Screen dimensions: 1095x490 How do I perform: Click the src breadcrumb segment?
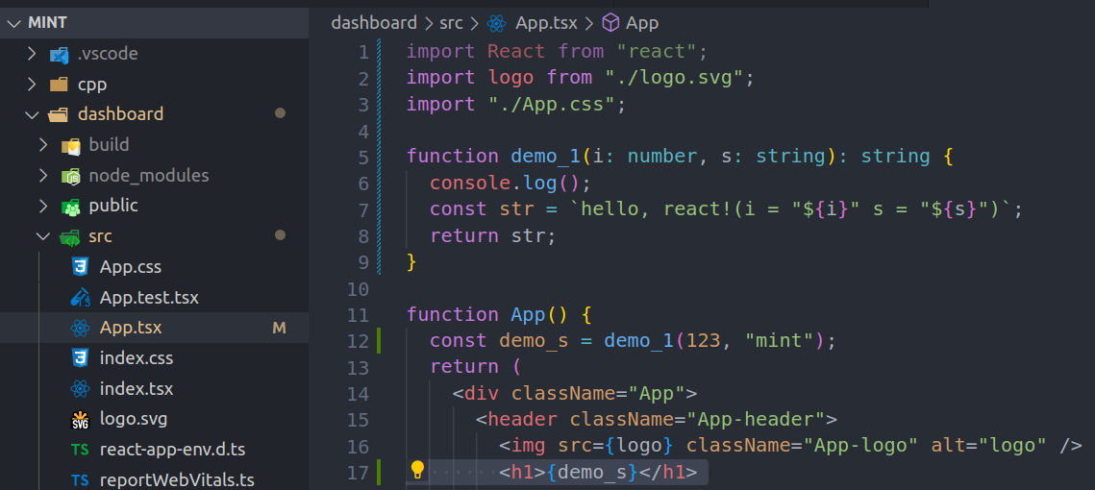[x=451, y=23]
